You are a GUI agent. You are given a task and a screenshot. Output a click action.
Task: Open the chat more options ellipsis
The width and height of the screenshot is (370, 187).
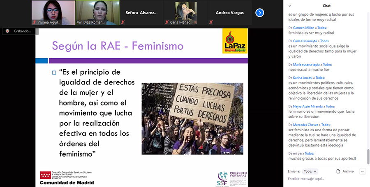363,171
